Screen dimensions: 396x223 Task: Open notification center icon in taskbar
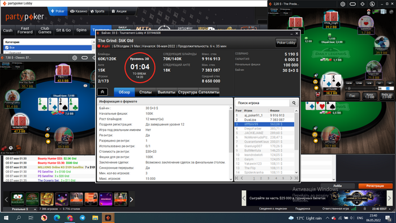coord(388,218)
